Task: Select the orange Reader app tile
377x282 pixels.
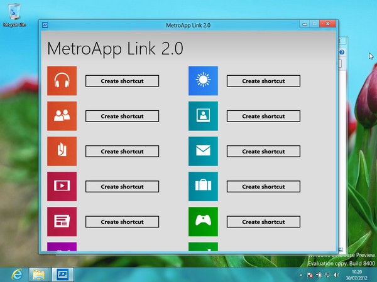Action: click(62, 151)
